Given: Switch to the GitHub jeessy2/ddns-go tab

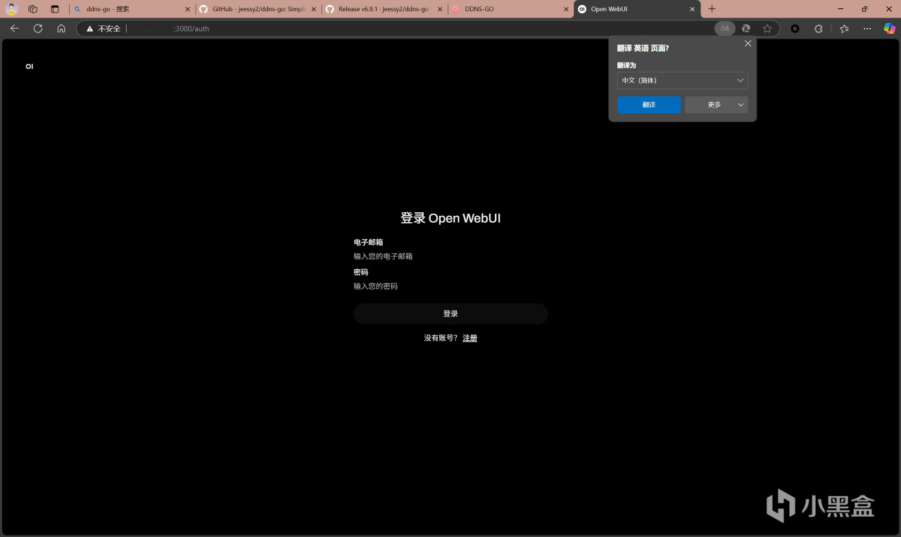Looking at the screenshot, I should 258,9.
